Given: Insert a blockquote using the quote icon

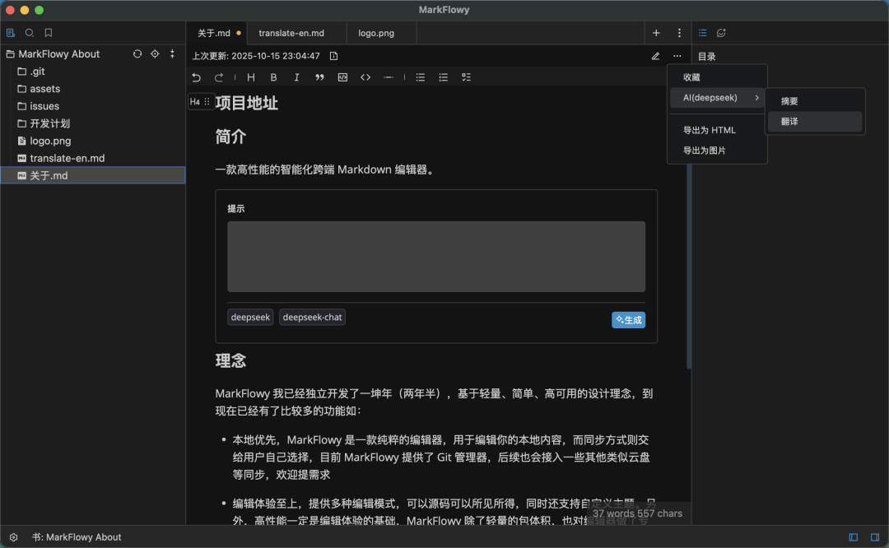Looking at the screenshot, I should [x=319, y=77].
